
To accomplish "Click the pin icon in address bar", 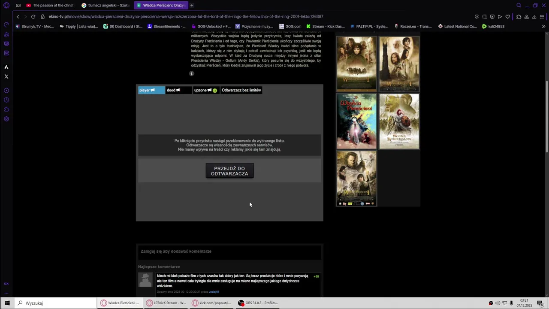I will click(x=477, y=17).
